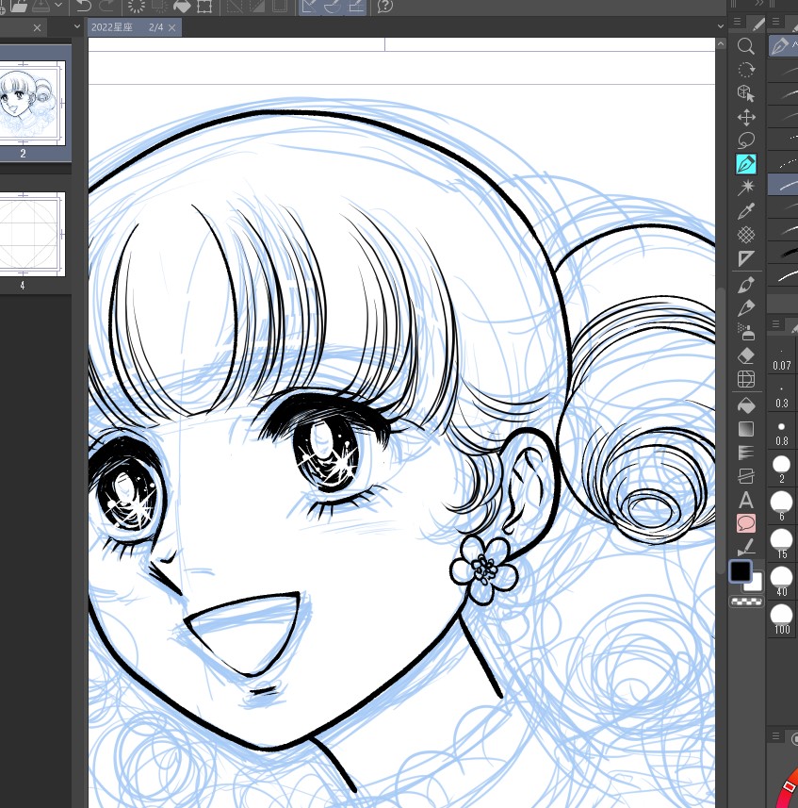The height and width of the screenshot is (808, 798).
Task: Toggle Snap to grid
Action: [x=356, y=7]
